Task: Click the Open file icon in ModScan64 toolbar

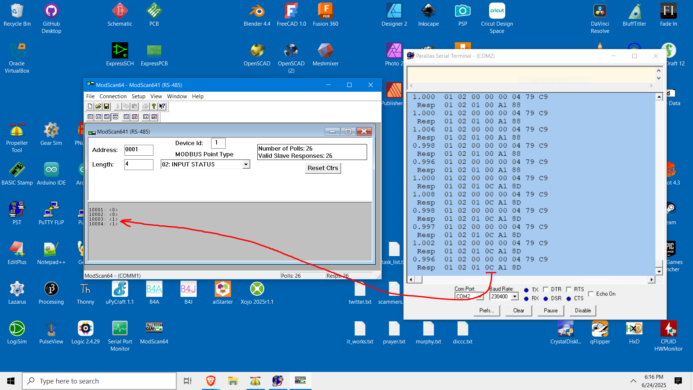Action: [x=98, y=106]
